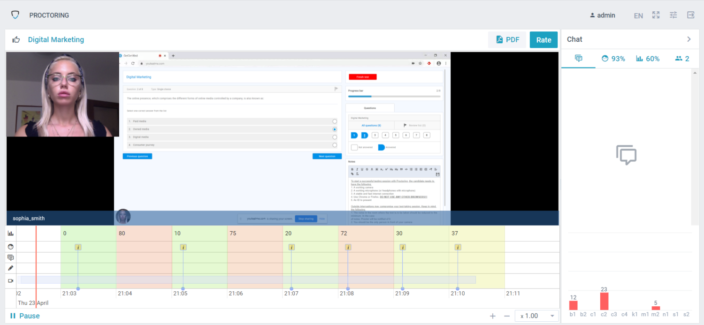Click the empty chat messages placeholder icon
The width and height of the screenshot is (704, 325).
click(626, 155)
